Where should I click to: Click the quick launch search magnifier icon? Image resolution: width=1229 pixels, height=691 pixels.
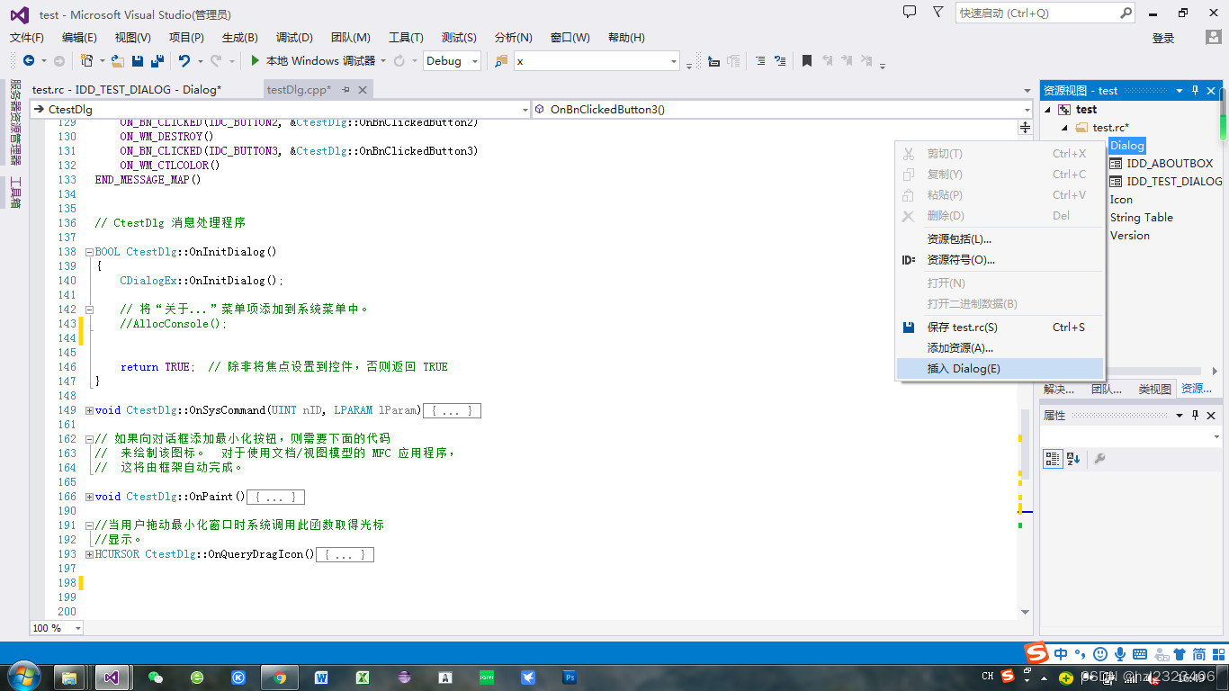click(1126, 13)
